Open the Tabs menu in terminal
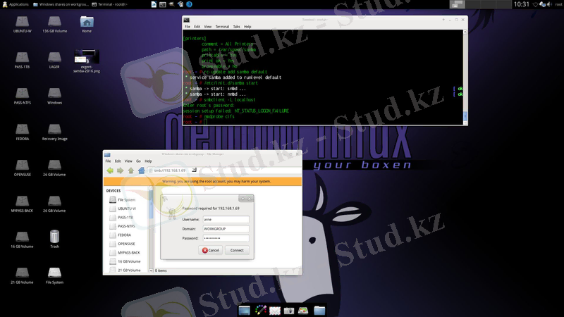 pos(235,27)
